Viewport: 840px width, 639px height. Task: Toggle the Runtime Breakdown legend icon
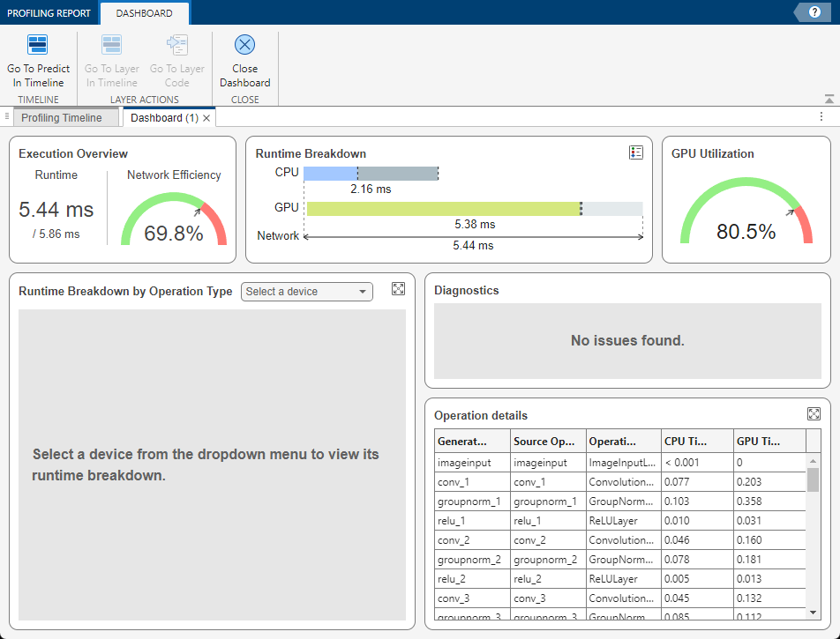coord(636,152)
